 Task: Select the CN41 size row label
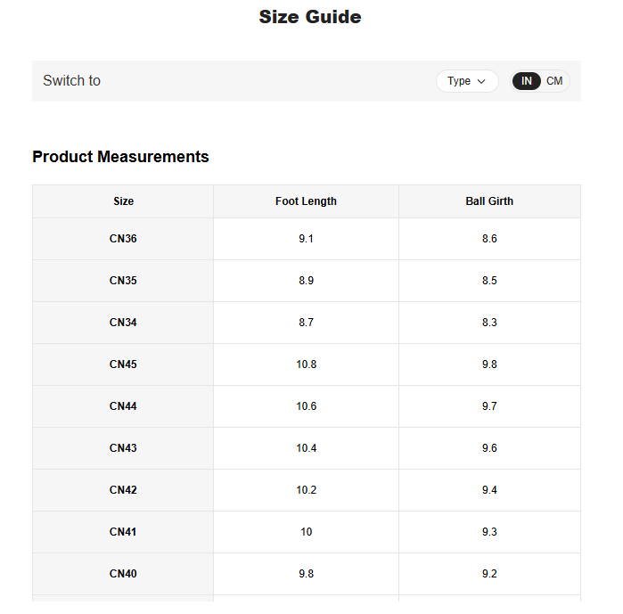[124, 532]
